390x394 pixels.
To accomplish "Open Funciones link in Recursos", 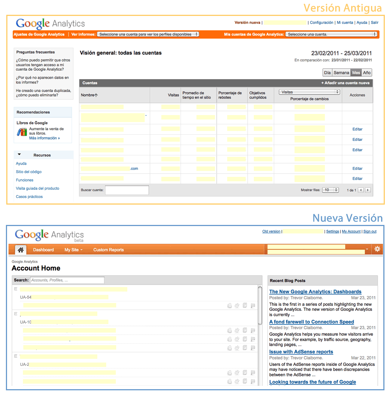I will (x=24, y=180).
